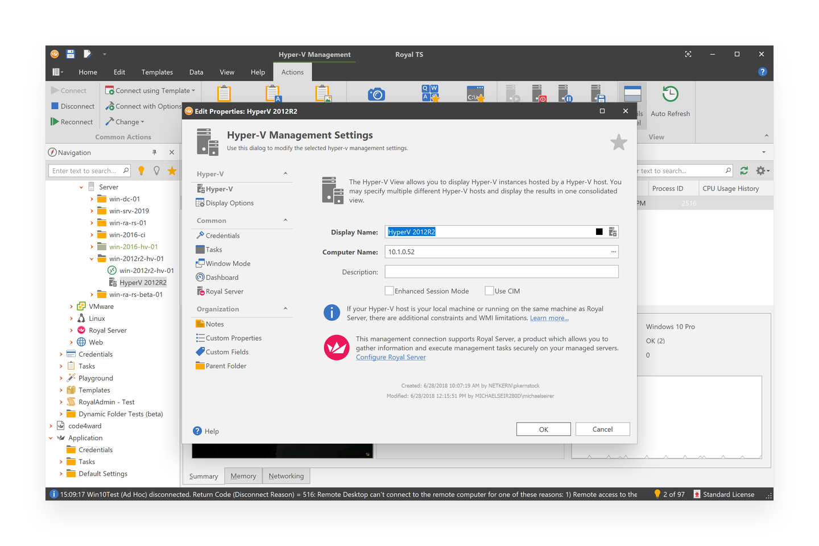Click inside the Description input field
Viewport: 819px width, 546px height.
click(x=500, y=271)
